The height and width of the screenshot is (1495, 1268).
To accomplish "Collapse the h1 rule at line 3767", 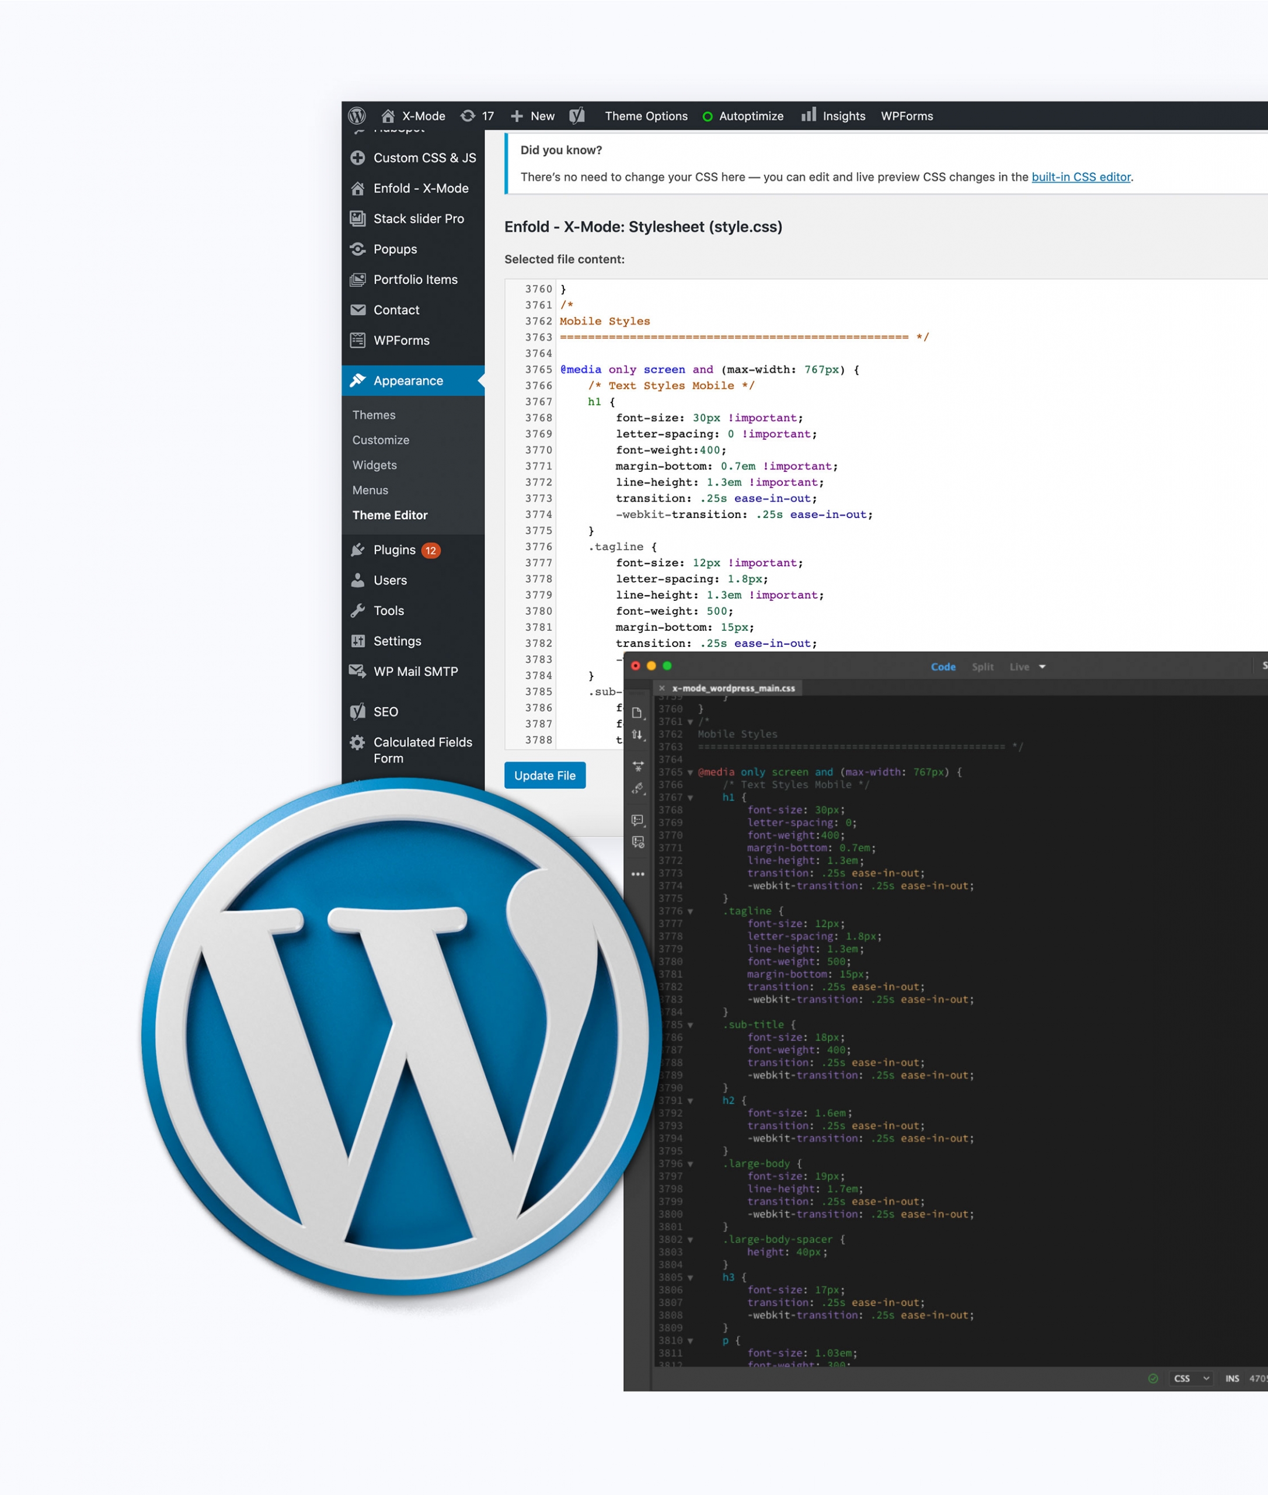I will (x=690, y=798).
